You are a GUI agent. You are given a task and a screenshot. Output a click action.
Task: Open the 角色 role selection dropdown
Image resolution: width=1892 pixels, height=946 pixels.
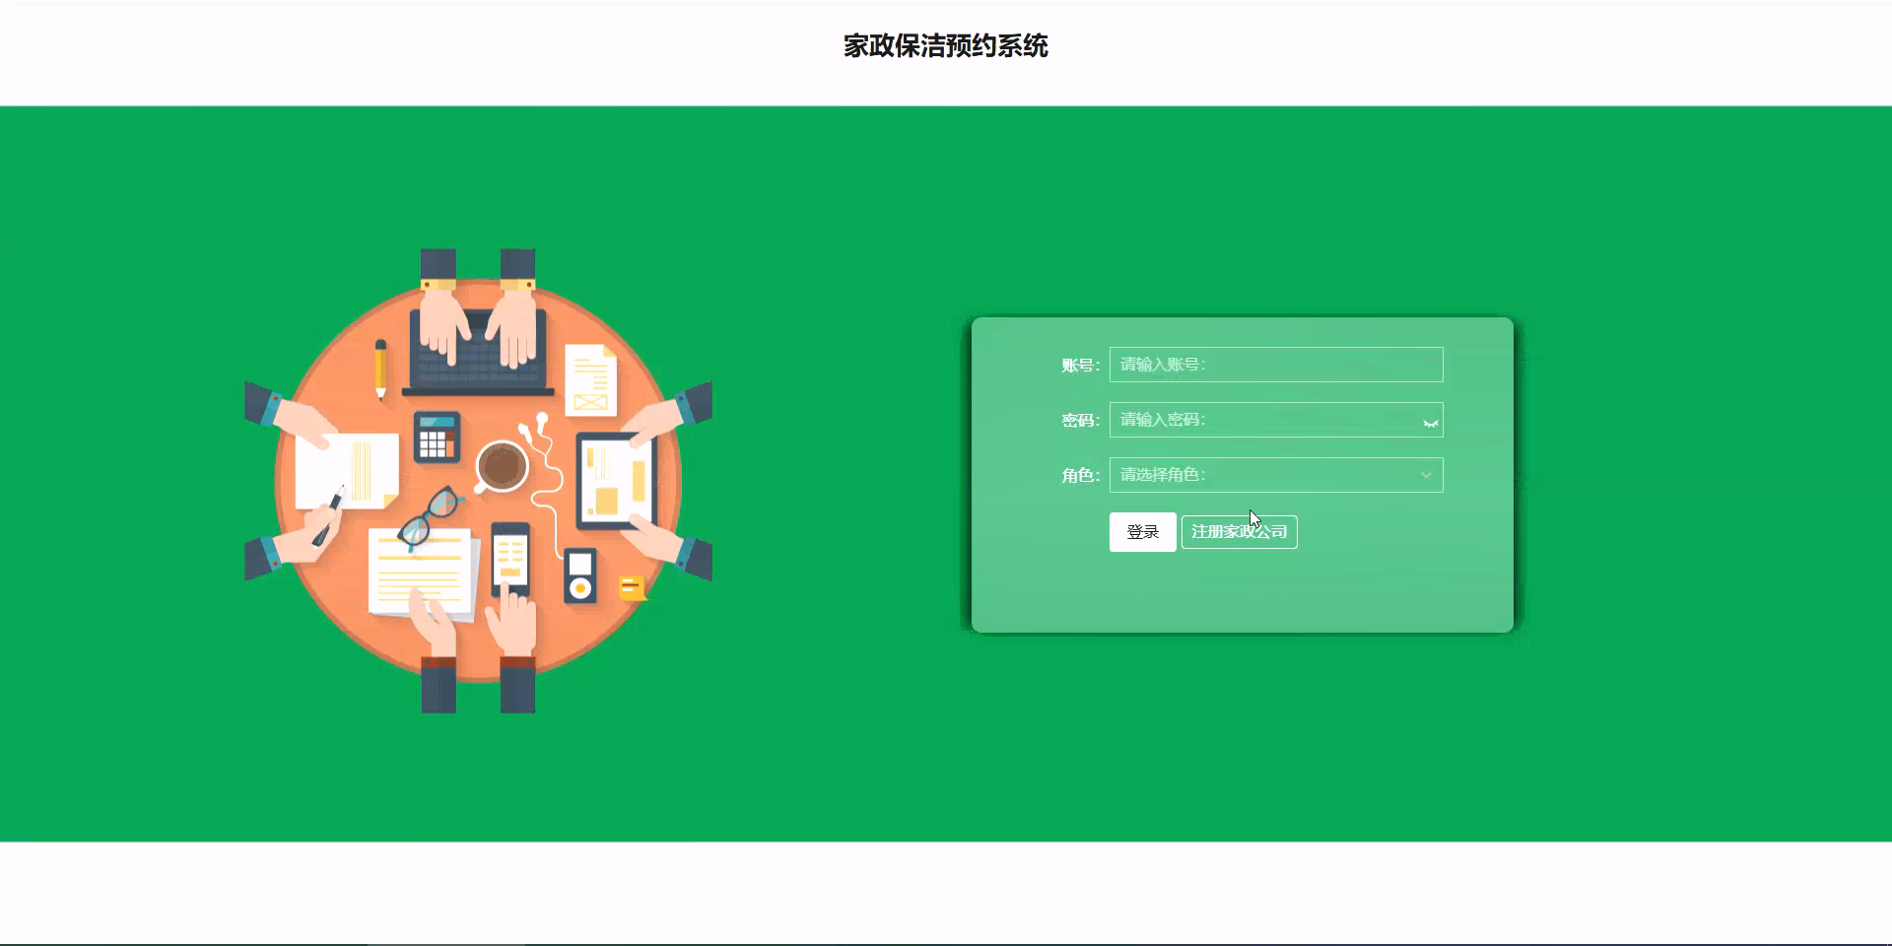(x=1276, y=475)
